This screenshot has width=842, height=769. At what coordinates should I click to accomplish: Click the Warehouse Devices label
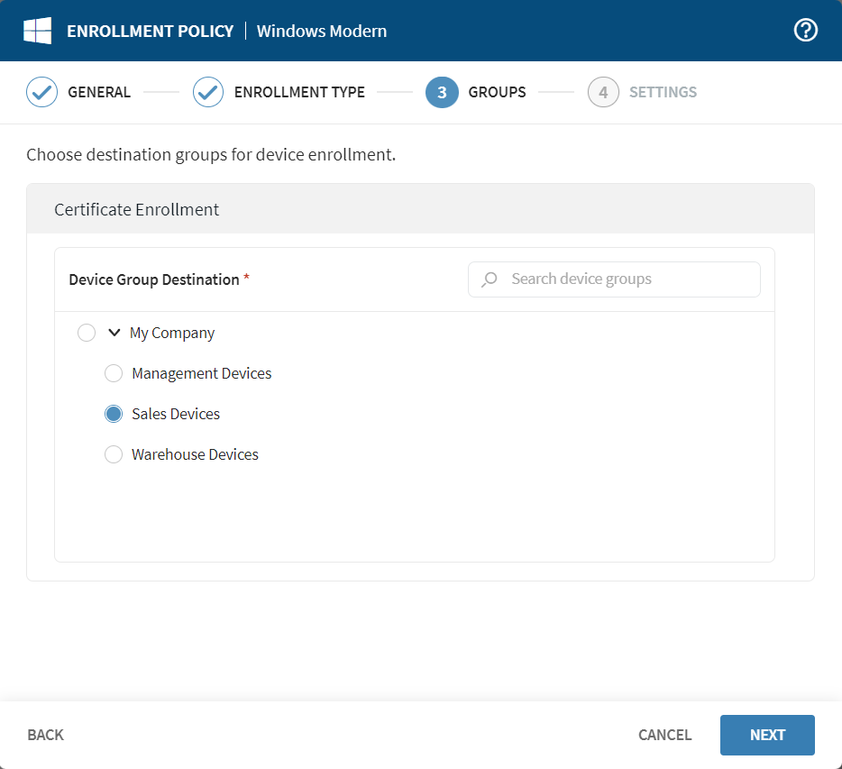tap(195, 454)
